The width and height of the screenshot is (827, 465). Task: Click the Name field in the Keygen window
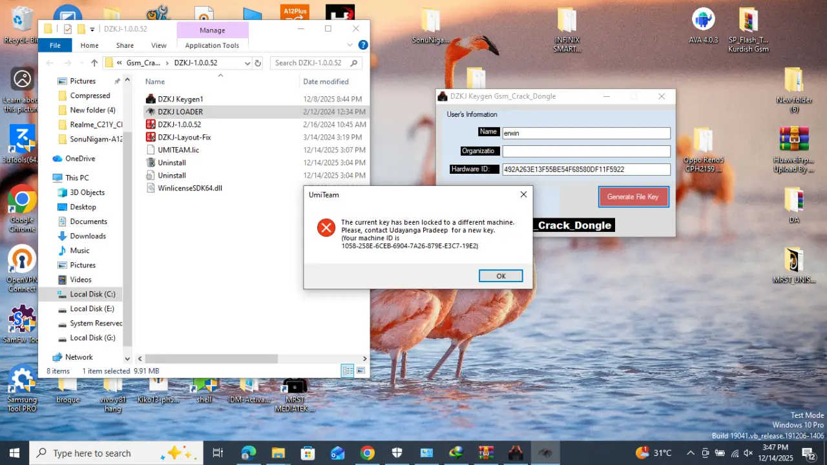tap(586, 133)
